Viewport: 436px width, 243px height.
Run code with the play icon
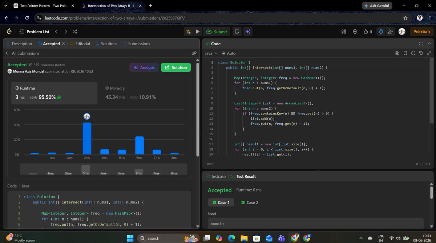tap(198, 32)
